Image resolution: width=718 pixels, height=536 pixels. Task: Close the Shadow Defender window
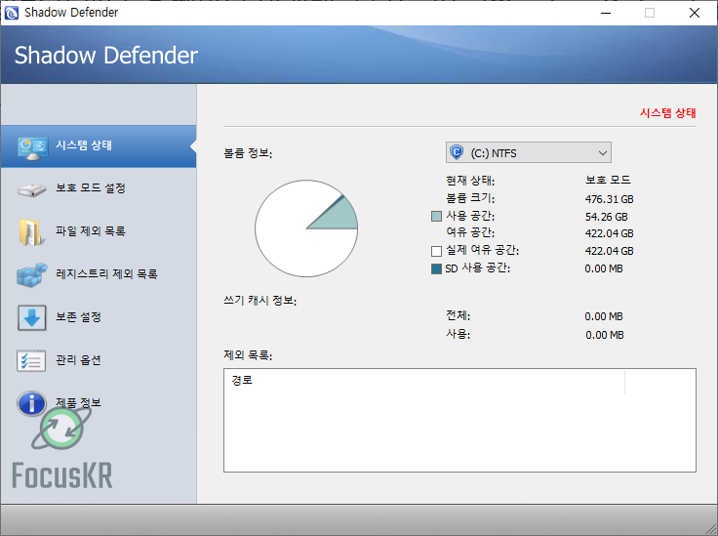695,13
